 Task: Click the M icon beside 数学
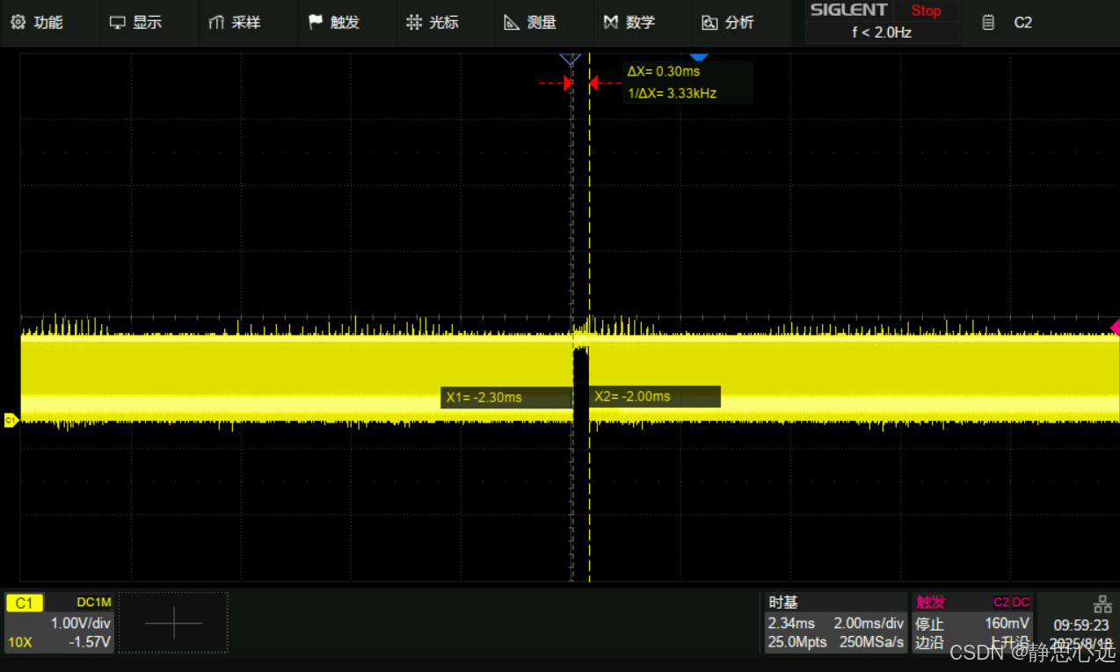pyautogui.click(x=611, y=23)
